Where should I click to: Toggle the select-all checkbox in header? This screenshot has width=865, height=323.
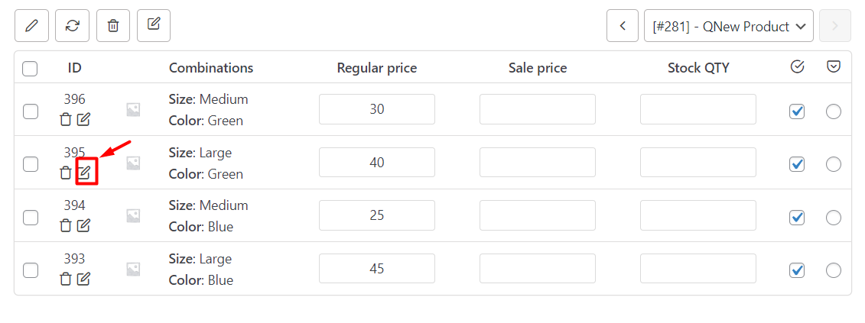(30, 69)
